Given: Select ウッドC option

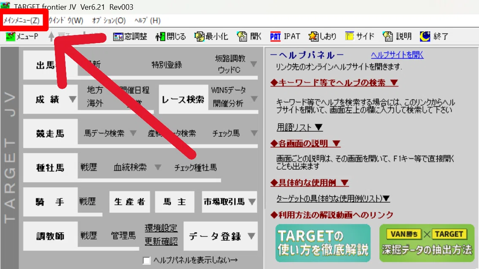Looking at the screenshot, I should pyautogui.click(x=229, y=70).
